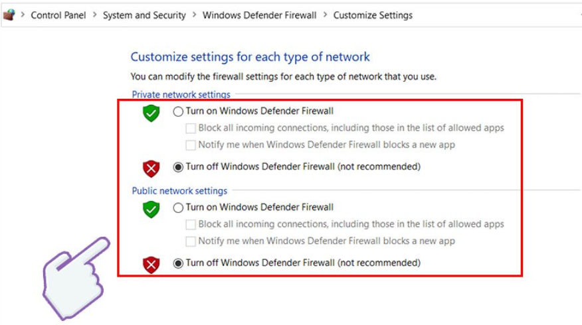The image size is (582, 325).
Task: Turn on Windows Defender Firewall for public network
Action: tap(178, 208)
